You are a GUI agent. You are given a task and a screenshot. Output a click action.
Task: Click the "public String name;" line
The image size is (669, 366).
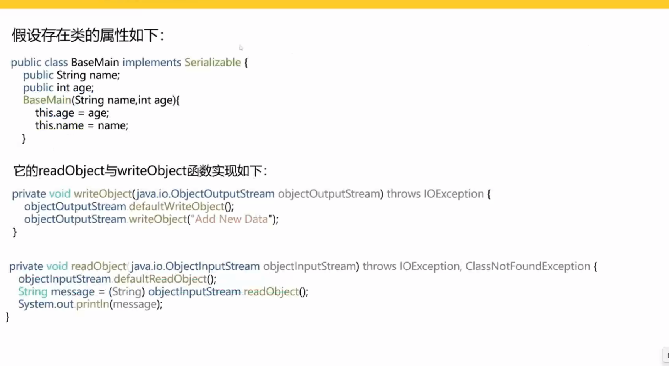pyautogui.click(x=71, y=75)
